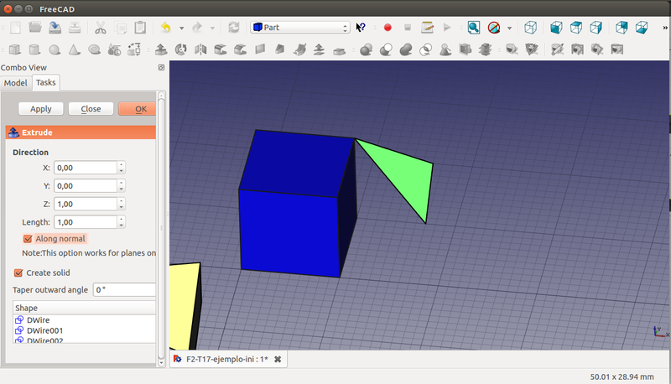
Task: Toggle the Create solid checkbox
Action: click(x=18, y=272)
